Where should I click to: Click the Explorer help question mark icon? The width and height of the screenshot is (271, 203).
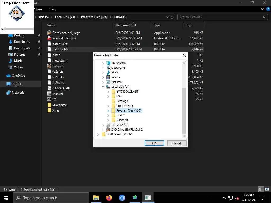pyautogui.click(x=268, y=9)
